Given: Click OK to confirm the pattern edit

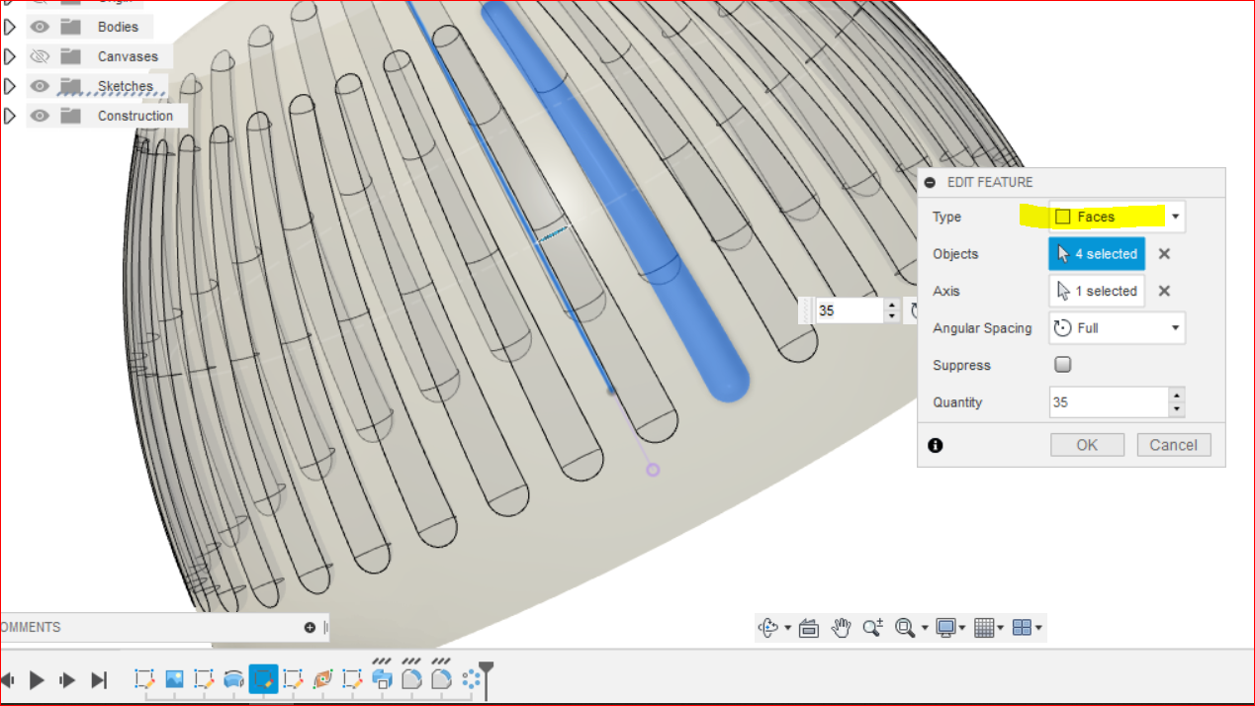Looking at the screenshot, I should pyautogui.click(x=1087, y=444).
